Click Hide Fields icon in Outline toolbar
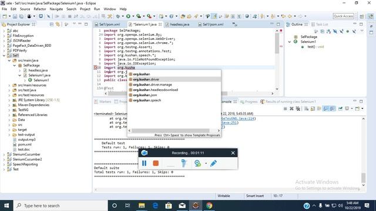Screen dimensions: 376x211 pyautogui.click(x=335, y=31)
